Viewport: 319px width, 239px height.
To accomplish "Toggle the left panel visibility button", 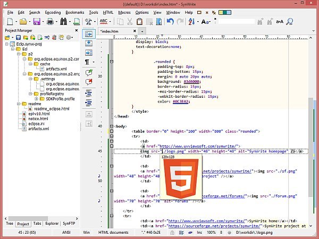I will pos(89,34).
